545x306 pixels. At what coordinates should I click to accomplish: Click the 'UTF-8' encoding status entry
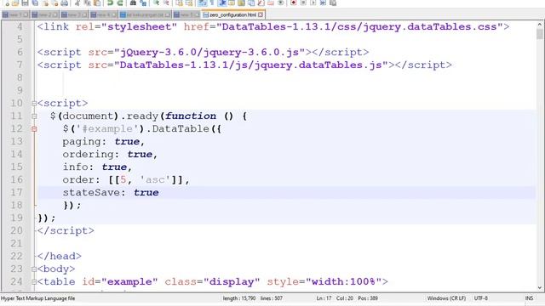[x=480, y=298]
